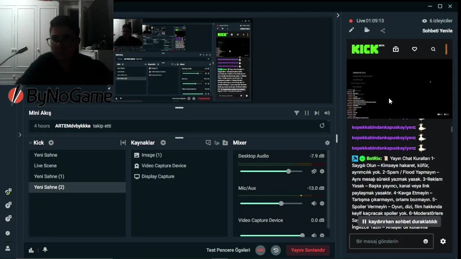The width and height of the screenshot is (461, 259).
Task: End stream with Yayını Sonlandır
Action: (x=308, y=250)
